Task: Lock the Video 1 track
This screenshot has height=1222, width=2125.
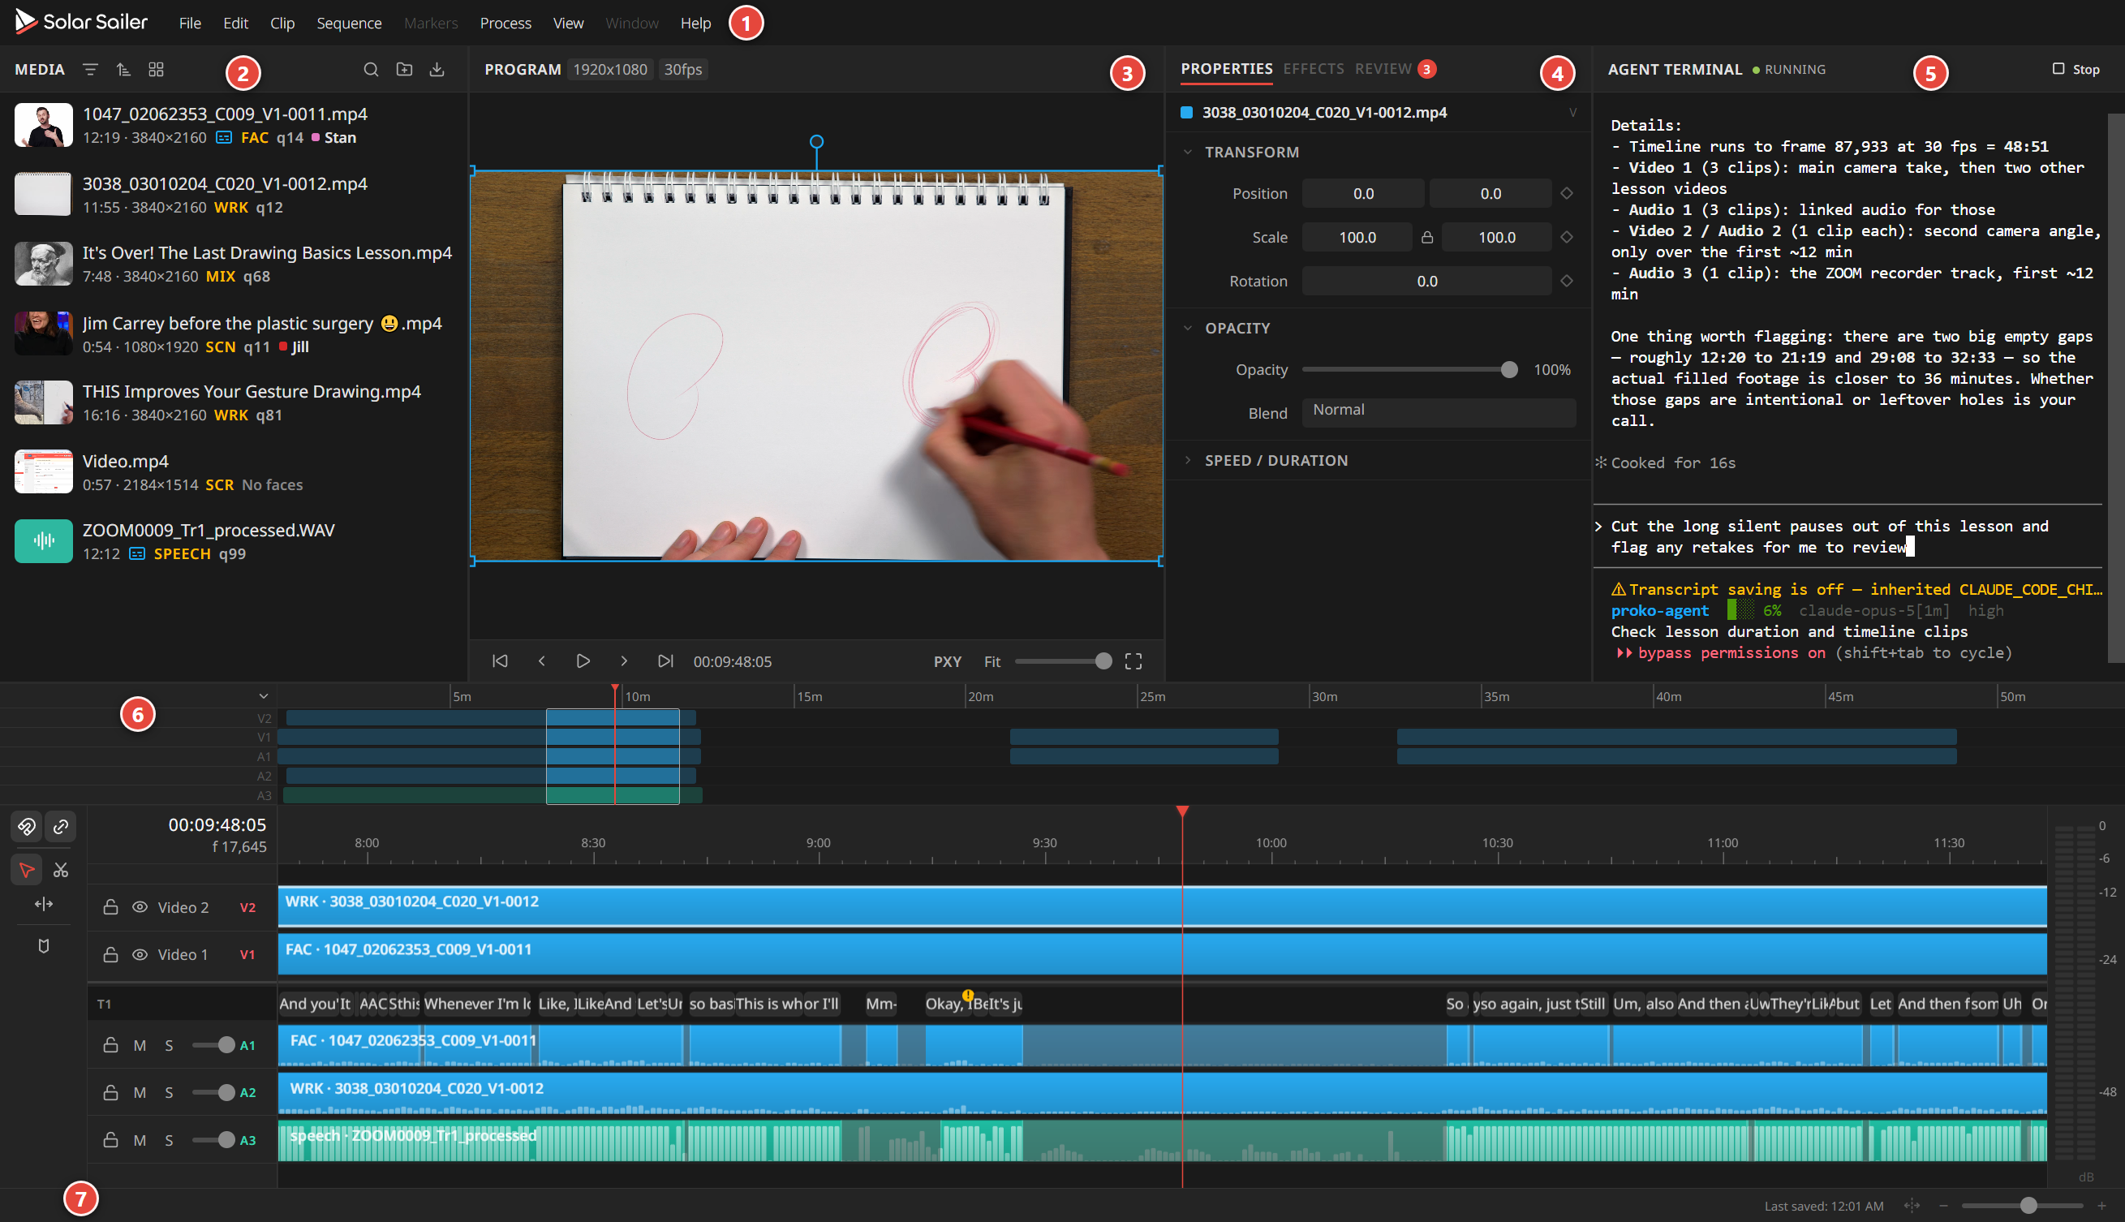Action: point(111,954)
